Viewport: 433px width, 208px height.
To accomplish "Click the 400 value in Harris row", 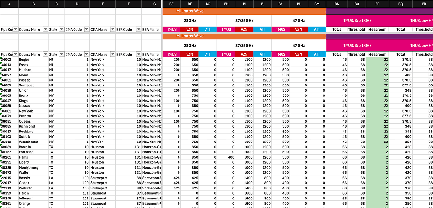I will 226,157.
